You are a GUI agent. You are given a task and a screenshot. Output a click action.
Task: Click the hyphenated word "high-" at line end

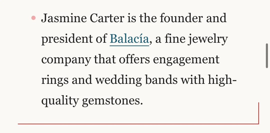[x=222, y=81]
